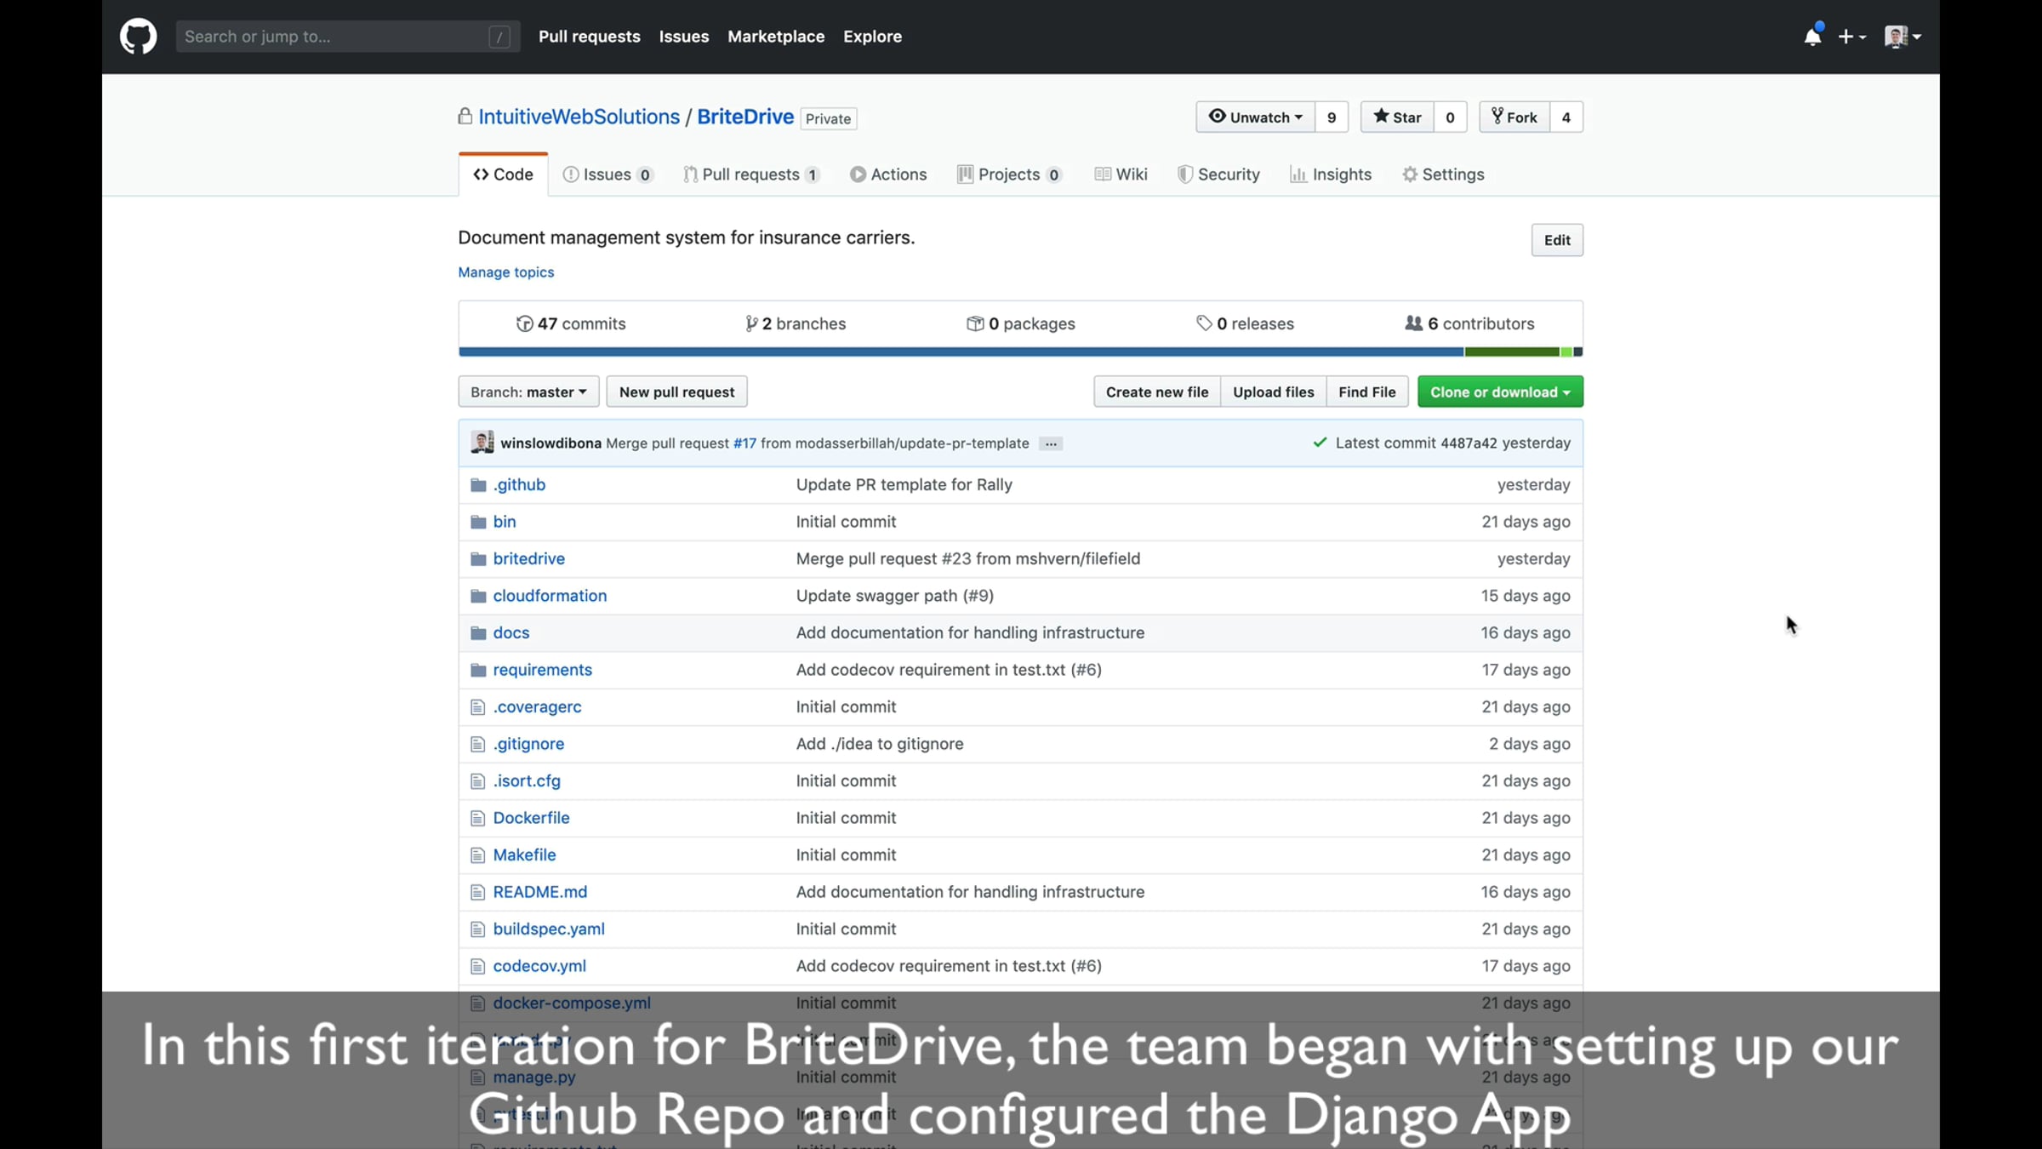The height and width of the screenshot is (1149, 2042).
Task: Toggle the Unwatch repository button
Action: tap(1256, 117)
